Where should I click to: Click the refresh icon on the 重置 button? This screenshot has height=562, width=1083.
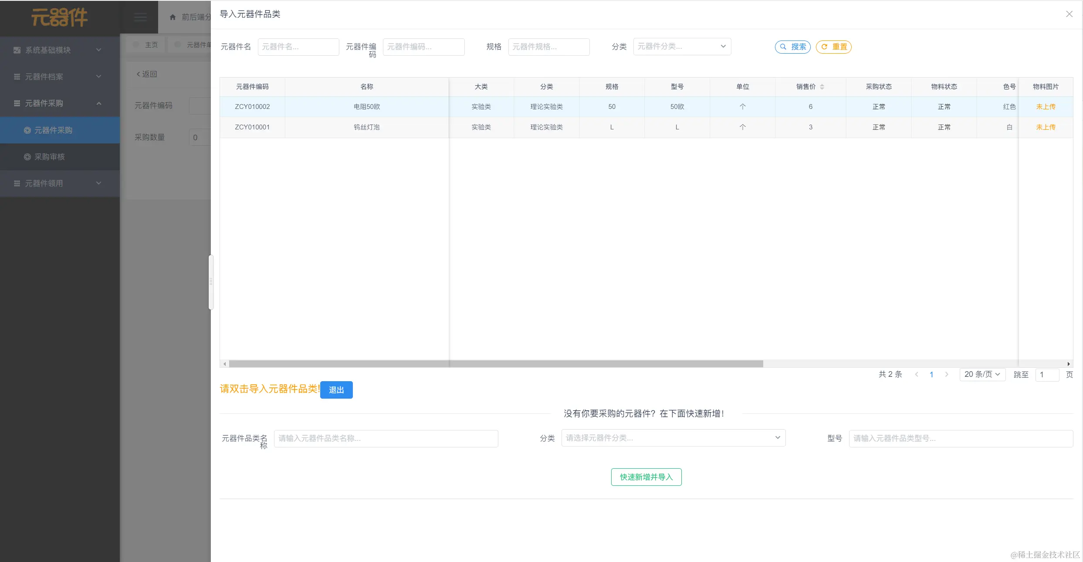pos(824,47)
